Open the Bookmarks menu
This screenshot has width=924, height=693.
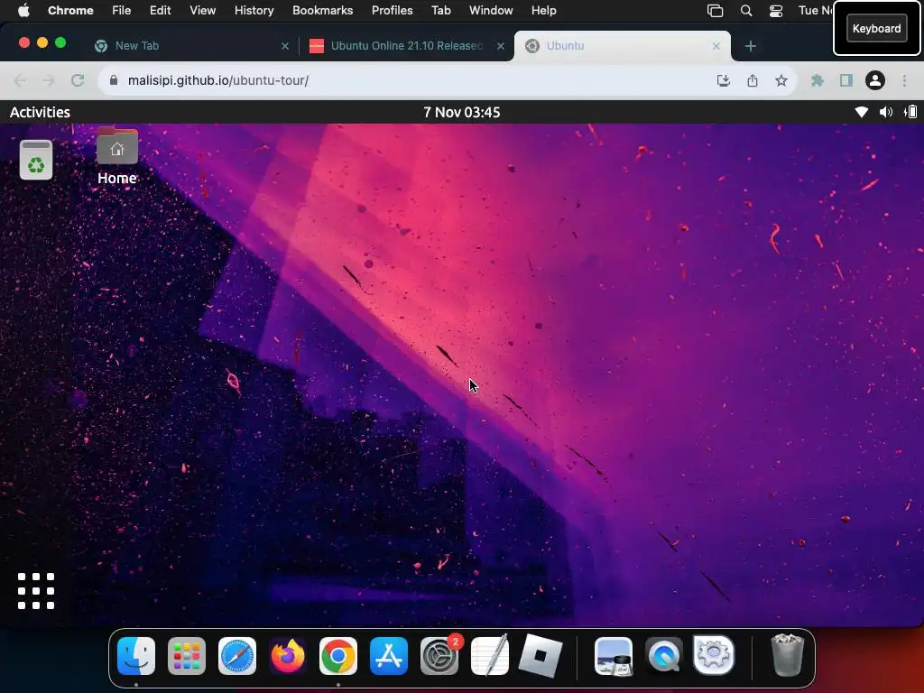[x=322, y=11]
